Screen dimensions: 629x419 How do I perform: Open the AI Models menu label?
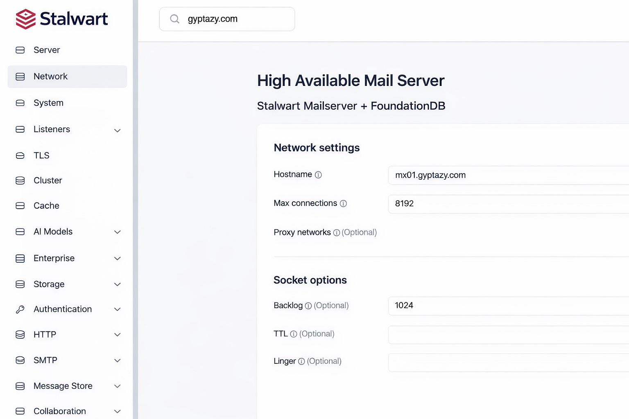[x=53, y=232]
